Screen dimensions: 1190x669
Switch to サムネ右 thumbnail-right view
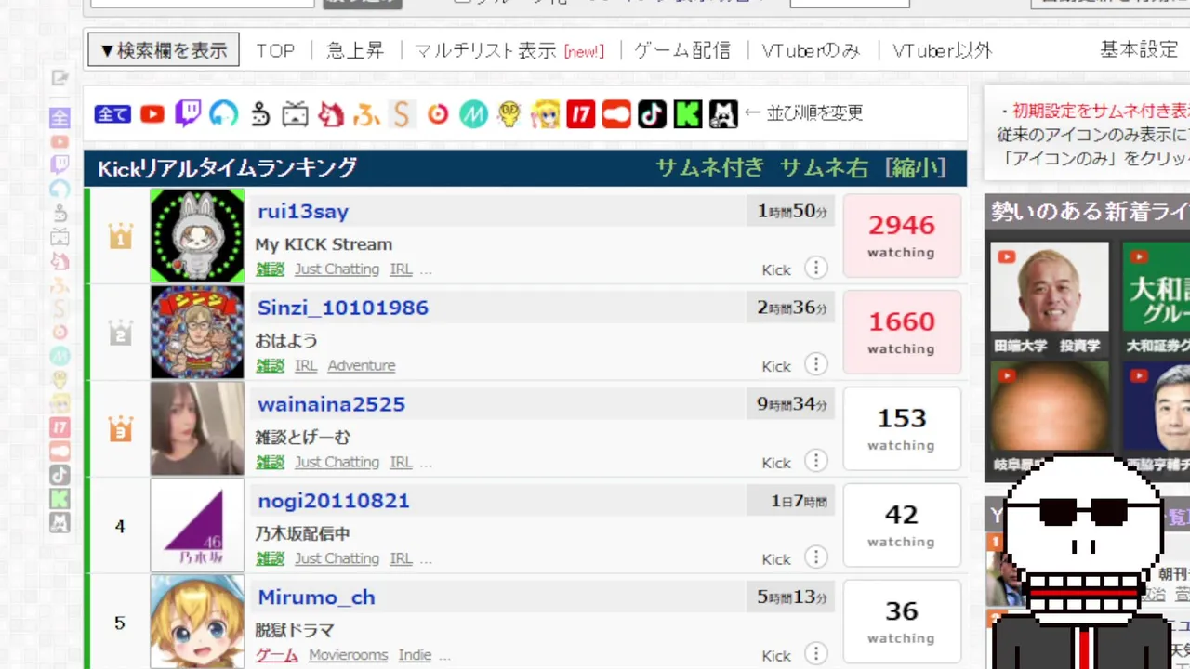click(x=824, y=167)
